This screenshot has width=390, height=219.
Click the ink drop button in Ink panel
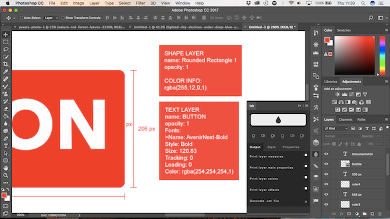(278, 120)
